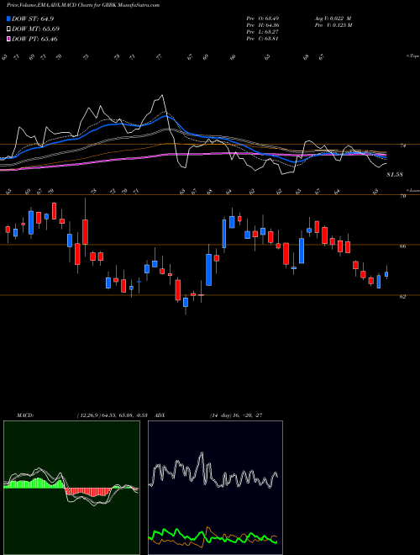Select the 'DOW MT: 65.69' legend label
The image size is (420, 555).
point(36,29)
